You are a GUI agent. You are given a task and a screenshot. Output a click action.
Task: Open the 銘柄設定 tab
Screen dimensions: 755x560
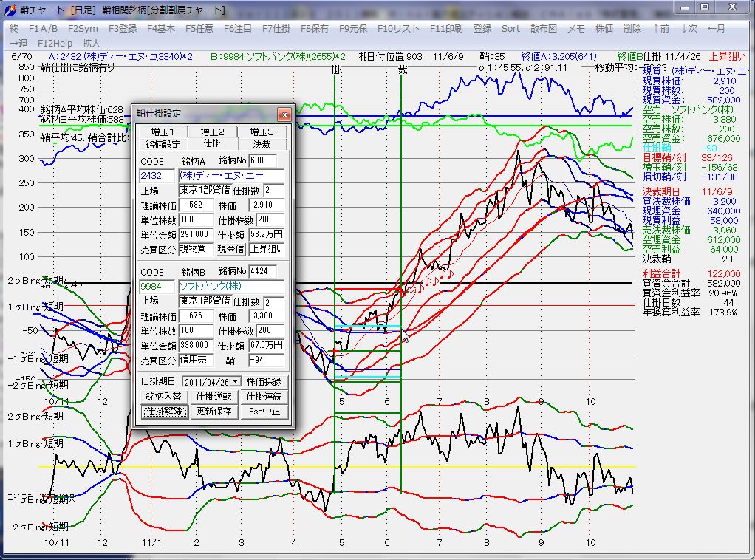(163, 144)
